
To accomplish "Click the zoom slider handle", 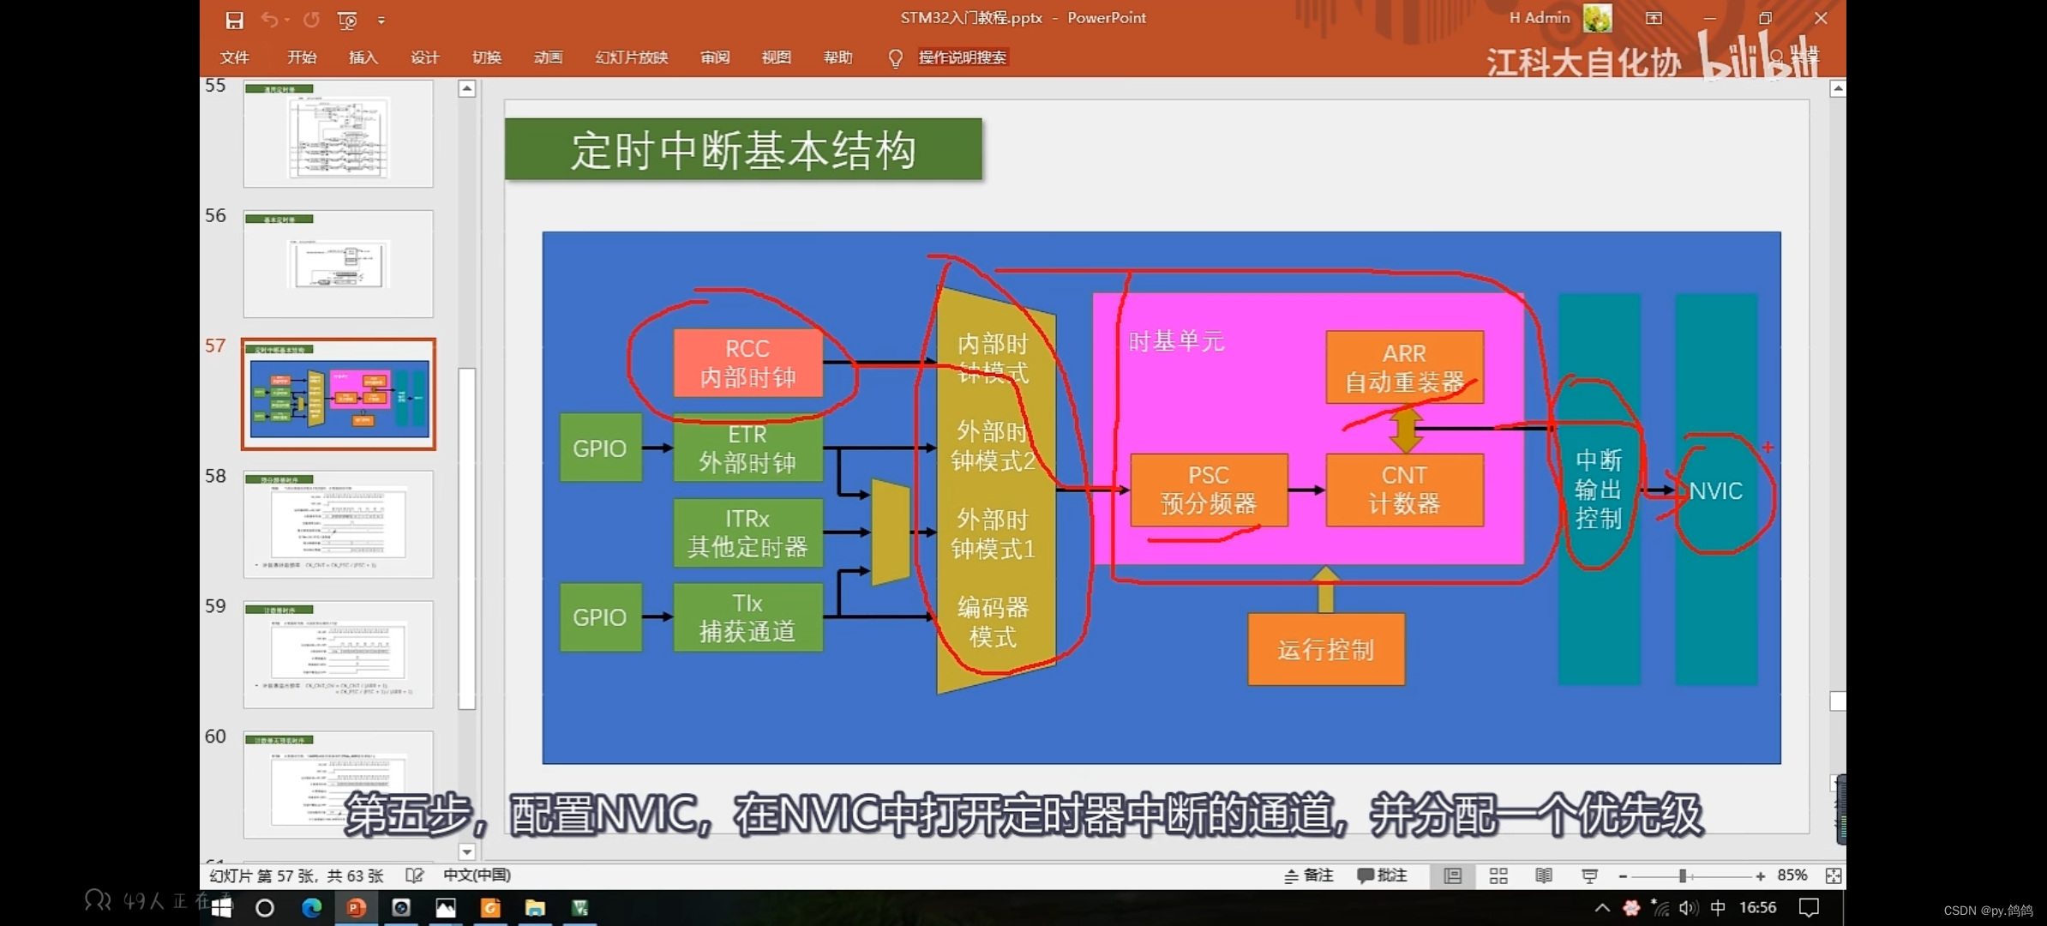I will click(x=1683, y=875).
